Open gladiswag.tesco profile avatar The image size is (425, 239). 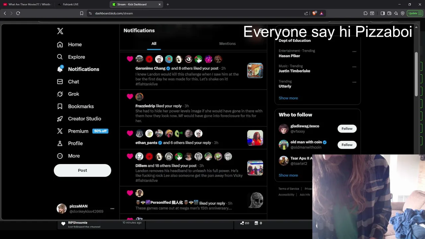(x=284, y=128)
